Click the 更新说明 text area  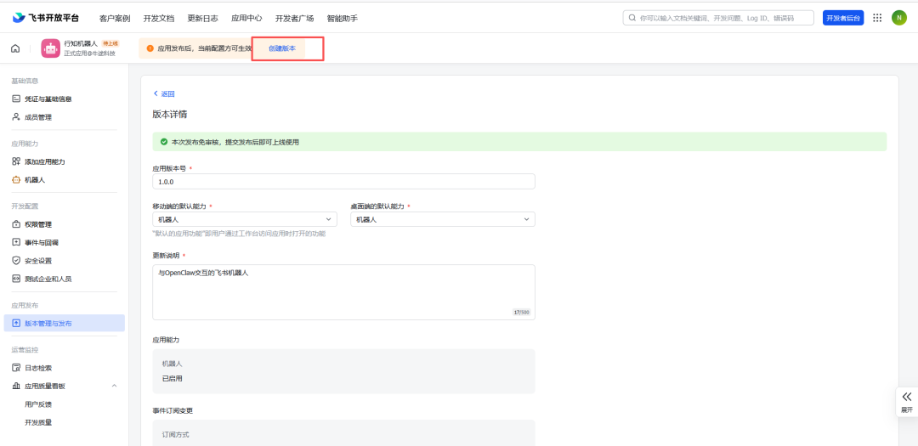pyautogui.click(x=343, y=292)
